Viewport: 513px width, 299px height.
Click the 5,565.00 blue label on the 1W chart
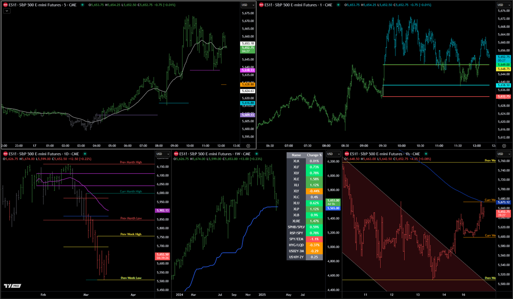pyautogui.click(x=333, y=208)
